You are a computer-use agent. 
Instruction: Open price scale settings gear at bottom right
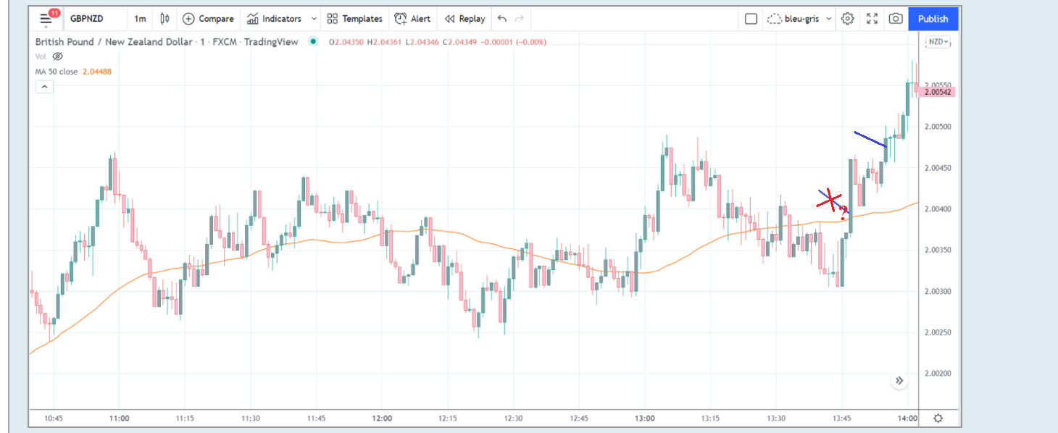[x=938, y=418]
